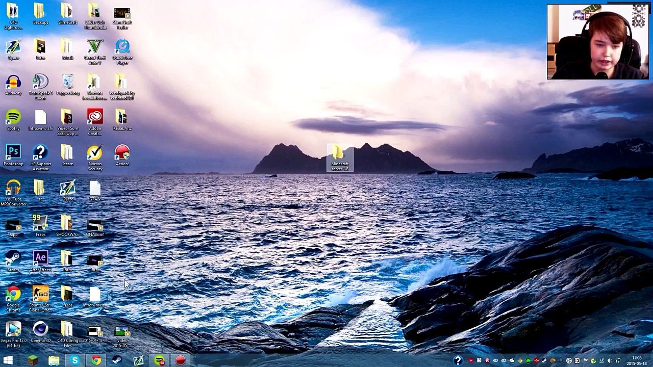Select the C4D Config Files folder
653x367 pixels.
[67, 334]
